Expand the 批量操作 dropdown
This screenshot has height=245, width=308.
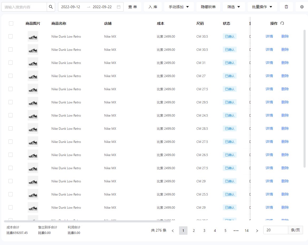point(262,7)
